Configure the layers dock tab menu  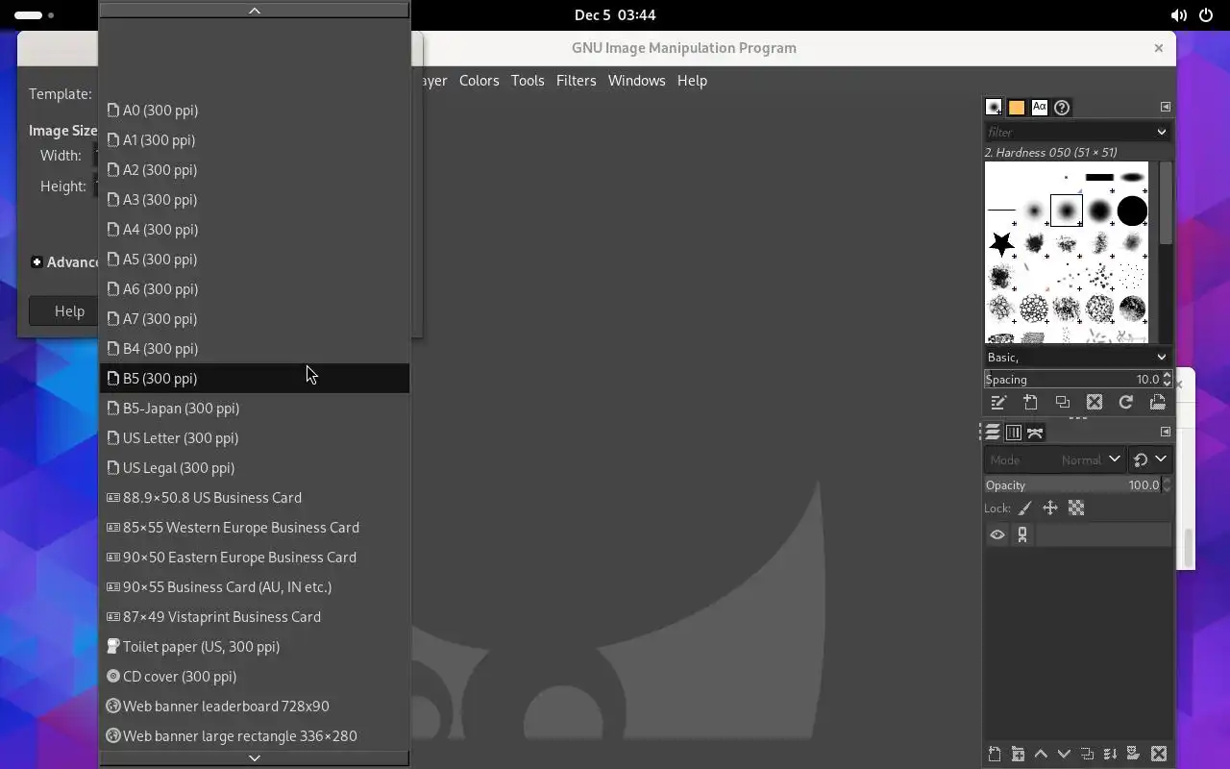pyautogui.click(x=1165, y=432)
